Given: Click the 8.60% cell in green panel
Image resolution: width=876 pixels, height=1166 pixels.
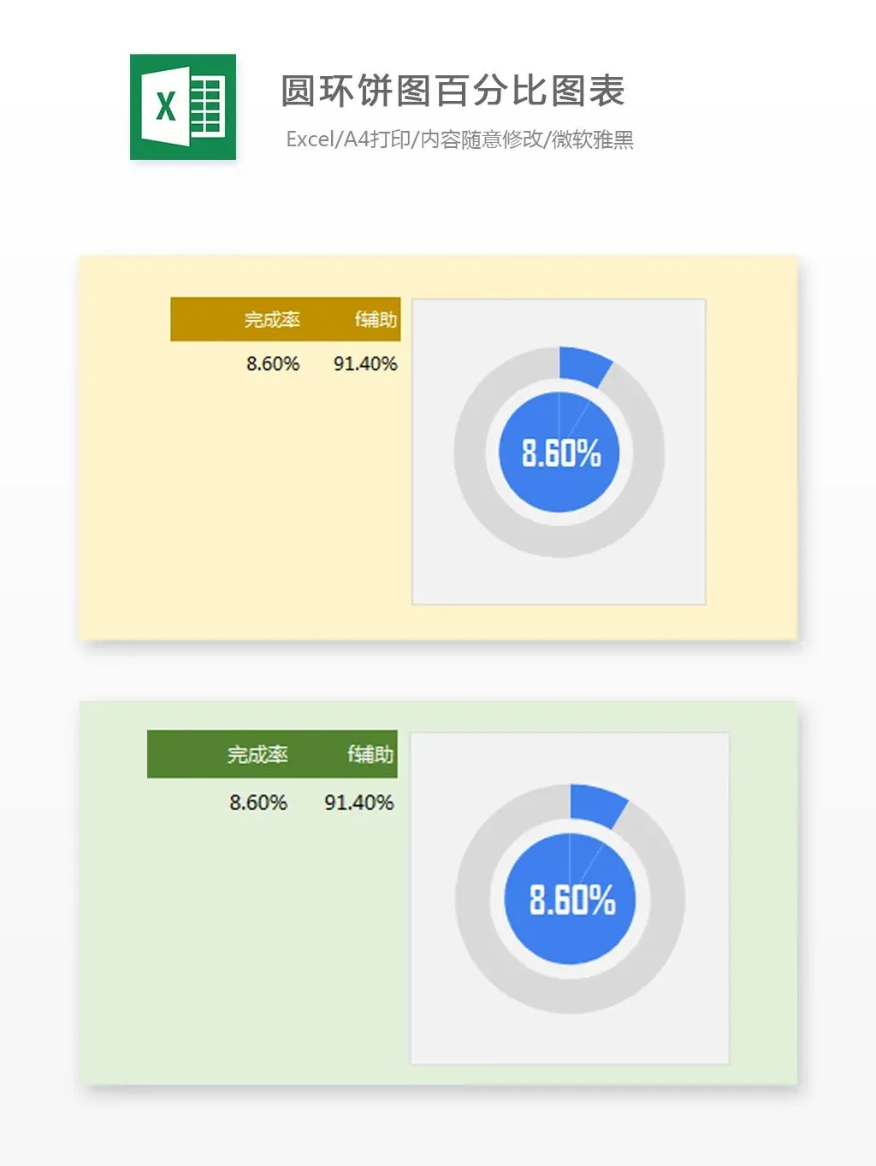Looking at the screenshot, I should (x=258, y=802).
